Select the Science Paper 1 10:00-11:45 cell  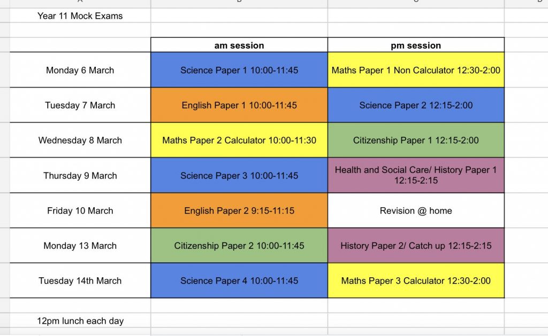tap(239, 70)
